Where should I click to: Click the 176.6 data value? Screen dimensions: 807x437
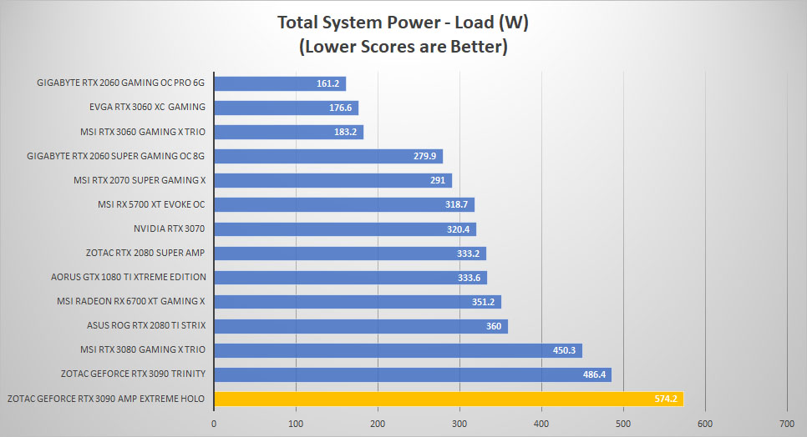[x=340, y=108]
